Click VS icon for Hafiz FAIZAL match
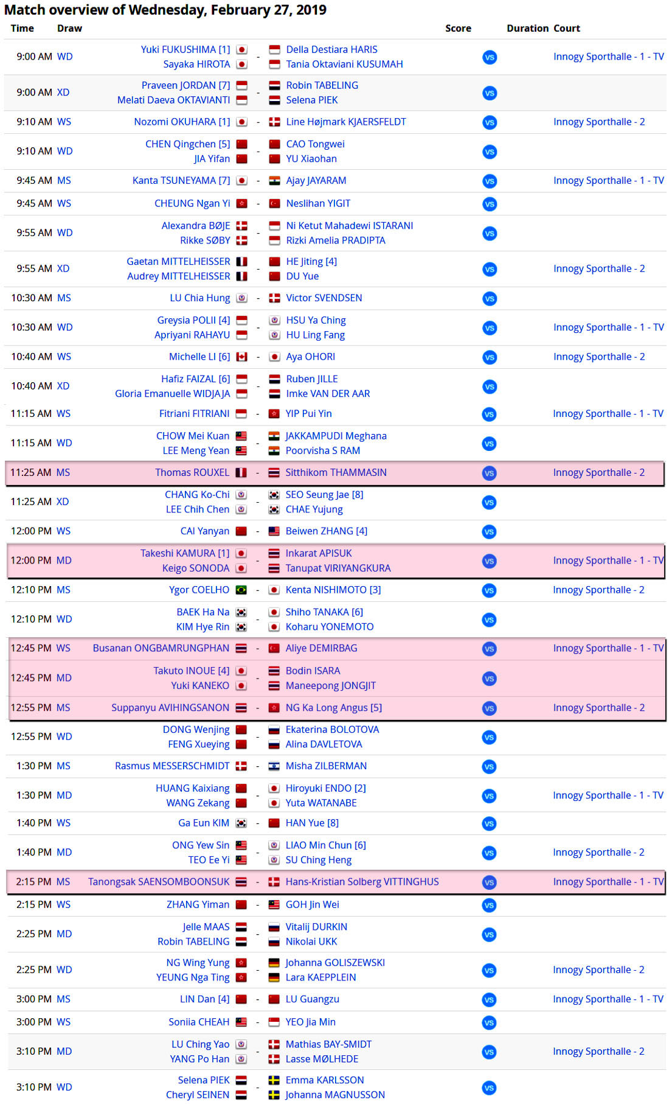This screenshot has height=1104, width=669. click(x=490, y=386)
